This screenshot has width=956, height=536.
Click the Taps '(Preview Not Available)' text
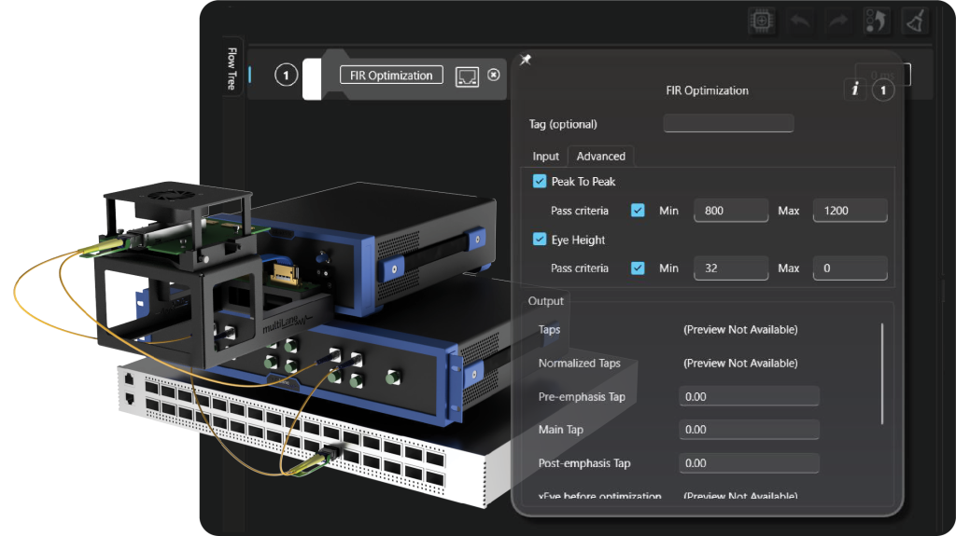pyautogui.click(x=740, y=329)
